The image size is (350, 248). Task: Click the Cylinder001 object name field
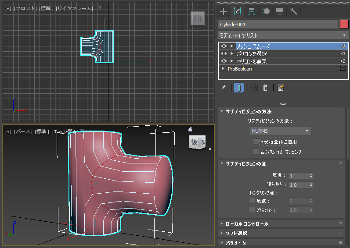278,24
